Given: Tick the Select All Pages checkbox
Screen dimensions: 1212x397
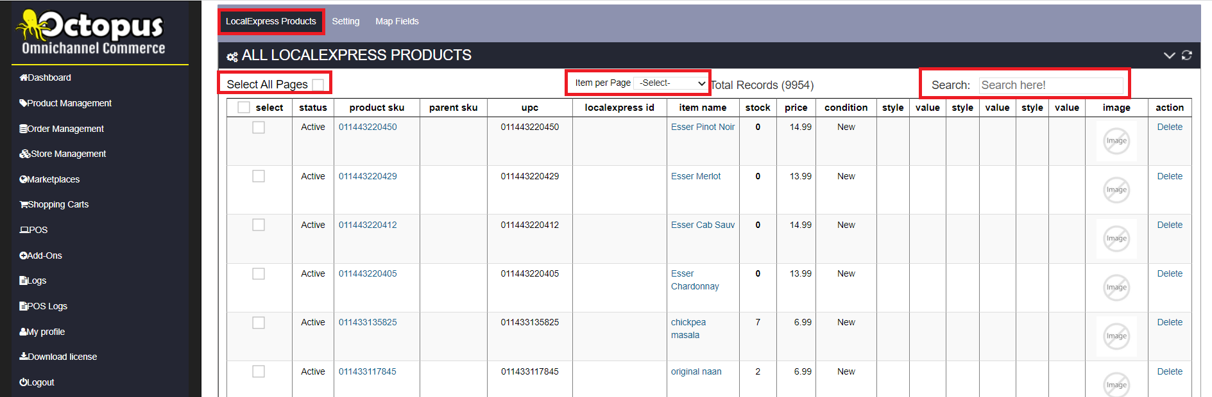Looking at the screenshot, I should coord(318,85).
